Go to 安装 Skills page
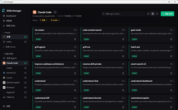Viewport: 178px width, 110px height. click(15, 26)
